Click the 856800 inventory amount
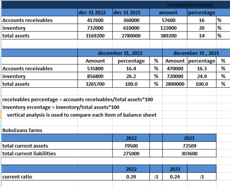The image size is (230, 187). pyautogui.click(x=95, y=76)
